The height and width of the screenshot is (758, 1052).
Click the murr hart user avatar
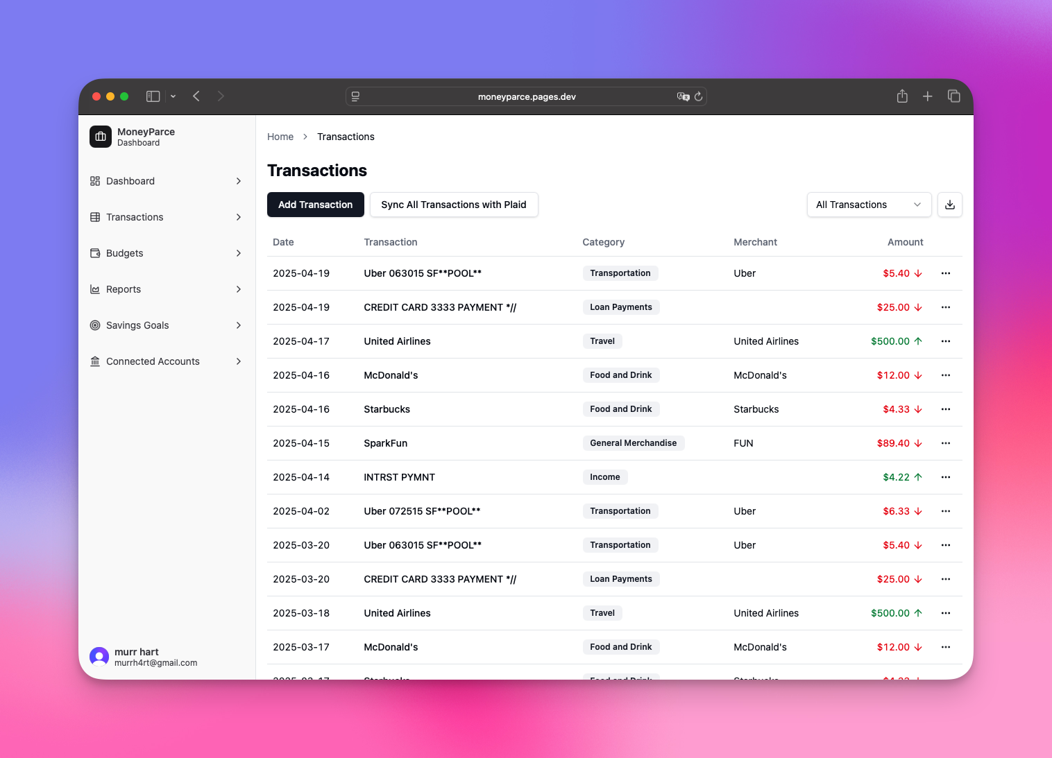coord(99,657)
